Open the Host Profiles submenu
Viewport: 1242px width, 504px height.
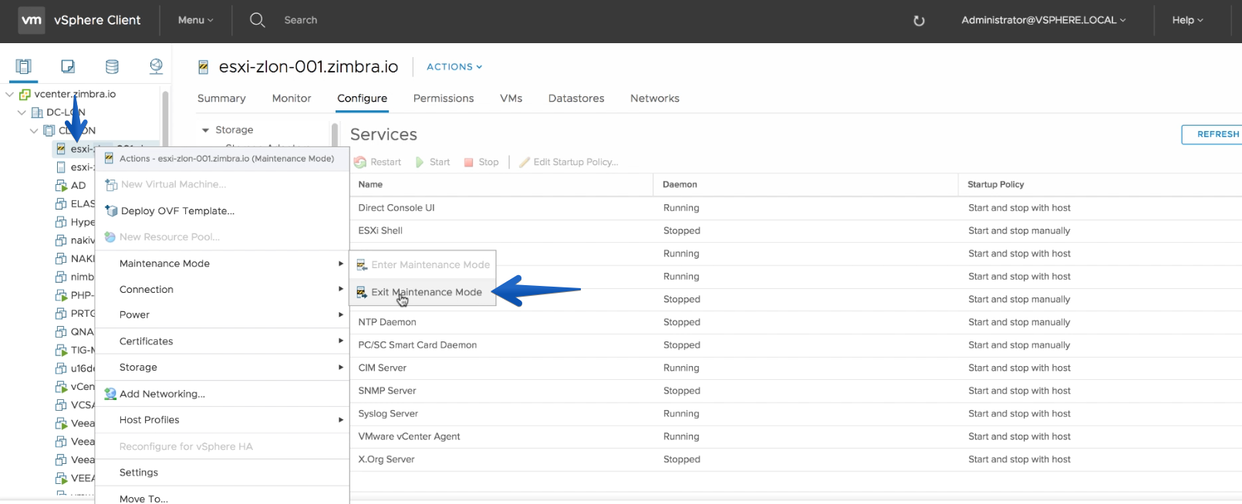(223, 420)
